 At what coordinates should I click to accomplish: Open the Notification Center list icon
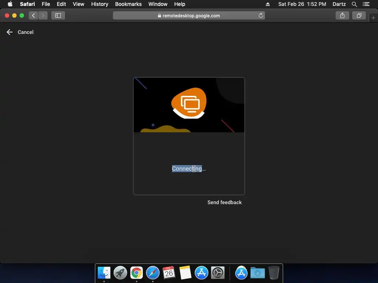pyautogui.click(x=366, y=4)
